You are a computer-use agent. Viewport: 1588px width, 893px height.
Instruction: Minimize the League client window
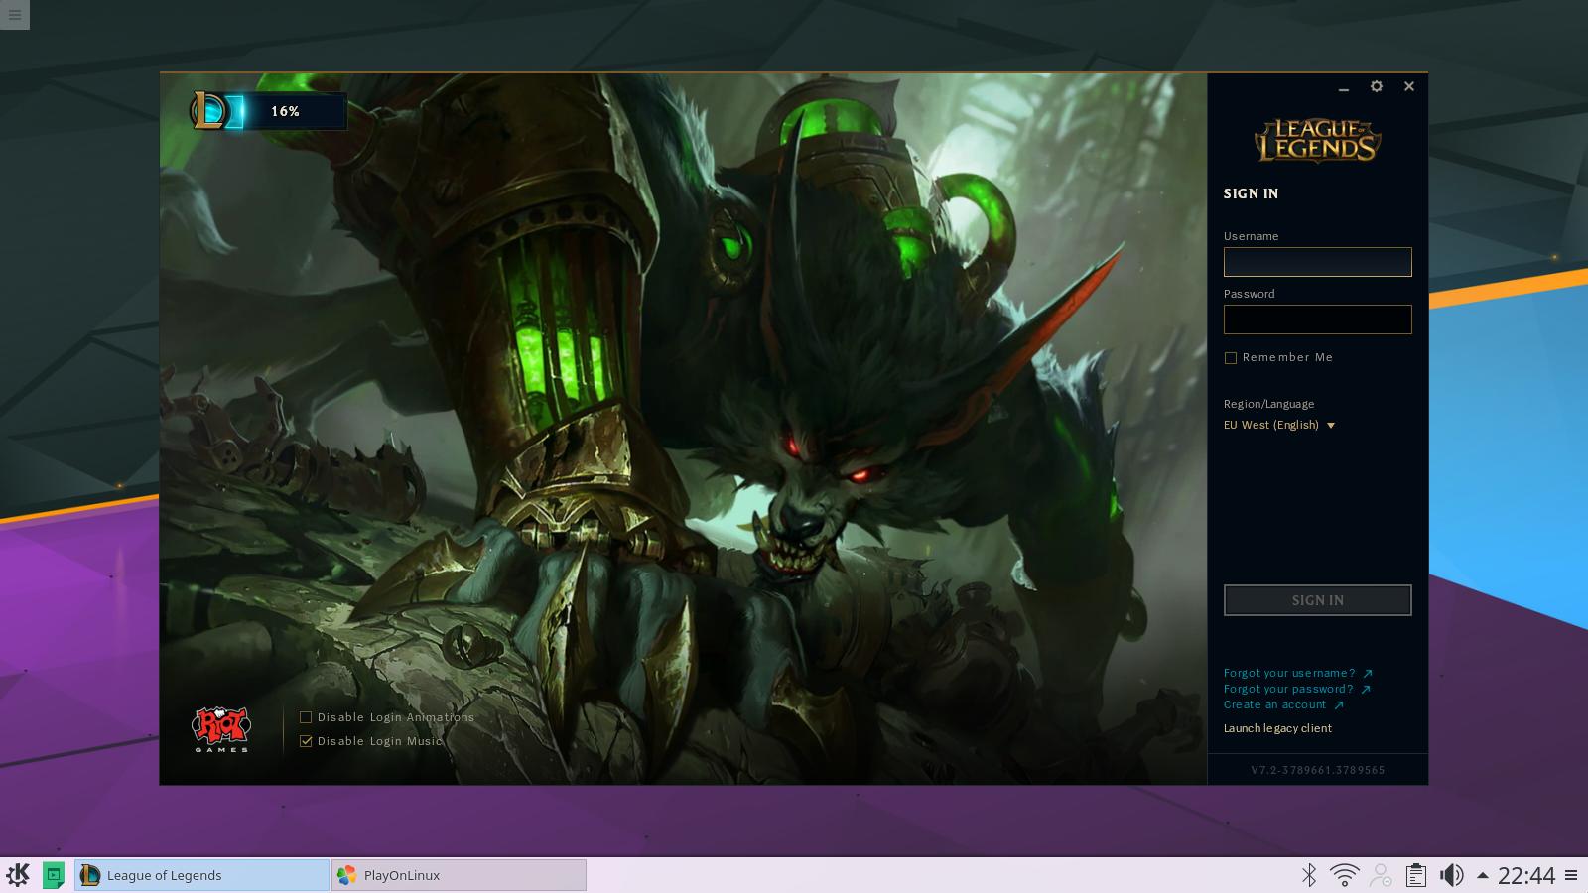[x=1343, y=88]
